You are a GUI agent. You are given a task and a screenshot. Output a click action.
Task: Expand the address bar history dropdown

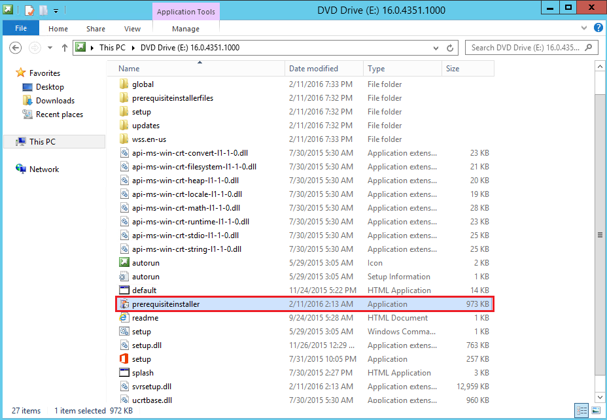pos(436,48)
